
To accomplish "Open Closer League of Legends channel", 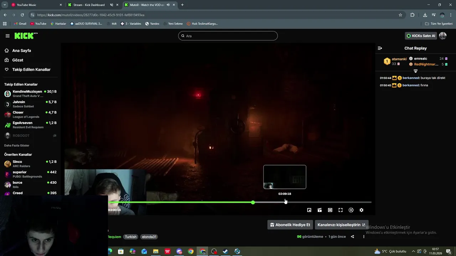I will pyautogui.click(x=30, y=114).
